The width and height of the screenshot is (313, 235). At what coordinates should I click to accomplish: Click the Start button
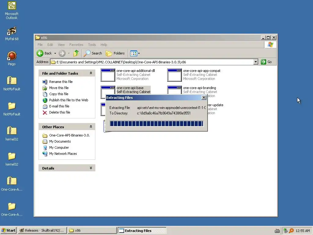(x=8, y=230)
